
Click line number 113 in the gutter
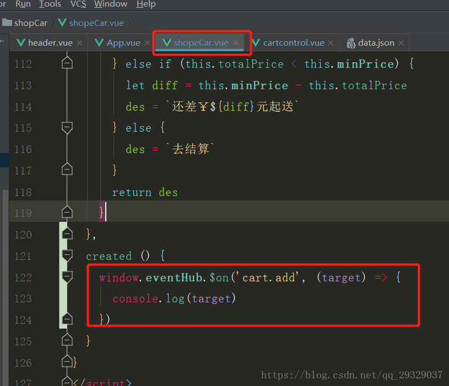[x=23, y=85]
